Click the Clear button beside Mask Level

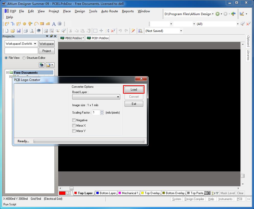240,193
